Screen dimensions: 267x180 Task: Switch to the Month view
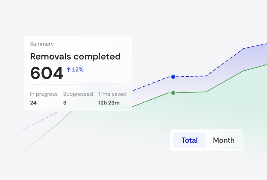pos(224,140)
